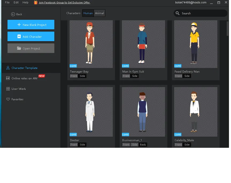
Task: Open the Favorites heart section
Action: [x=17, y=99]
